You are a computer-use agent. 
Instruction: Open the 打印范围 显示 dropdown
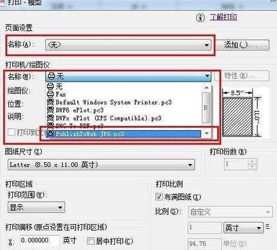(36, 207)
